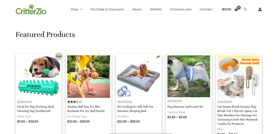This screenshot has width=277, height=134.
Task: Go to the About page
Action: pyautogui.click(x=137, y=9)
